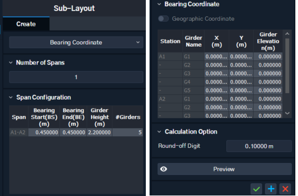298x196 pixels.
Task: Click the green checkmark confirm icon
Action: [x=256, y=189]
